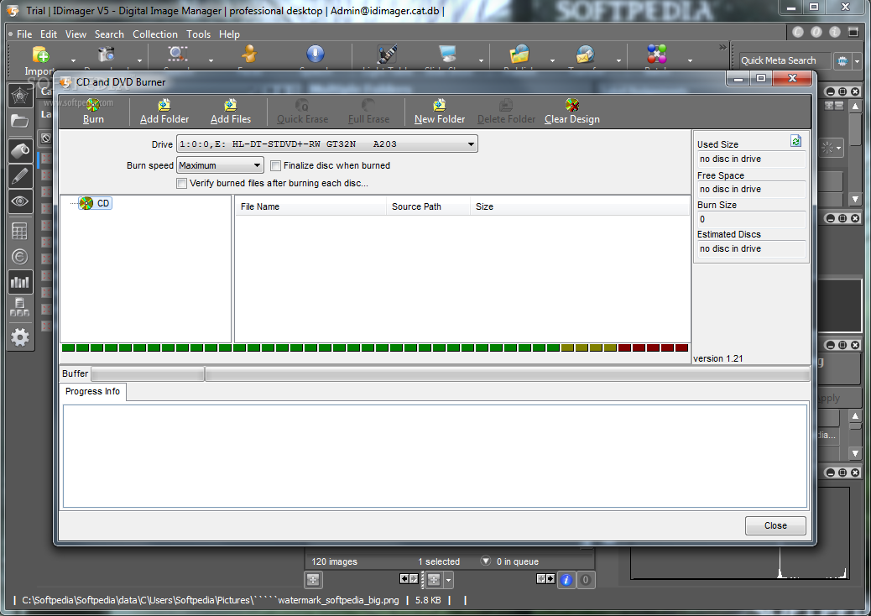This screenshot has width=871, height=616.
Task: Click the File Name column header
Action: pos(310,206)
